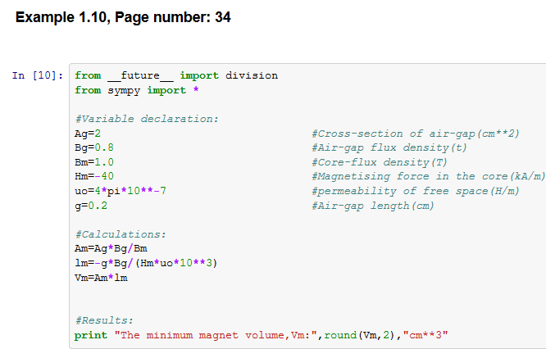Click the 'Example 1.10, Page number: 34' heading
This screenshot has width=546, height=349.
pyautogui.click(x=123, y=17)
